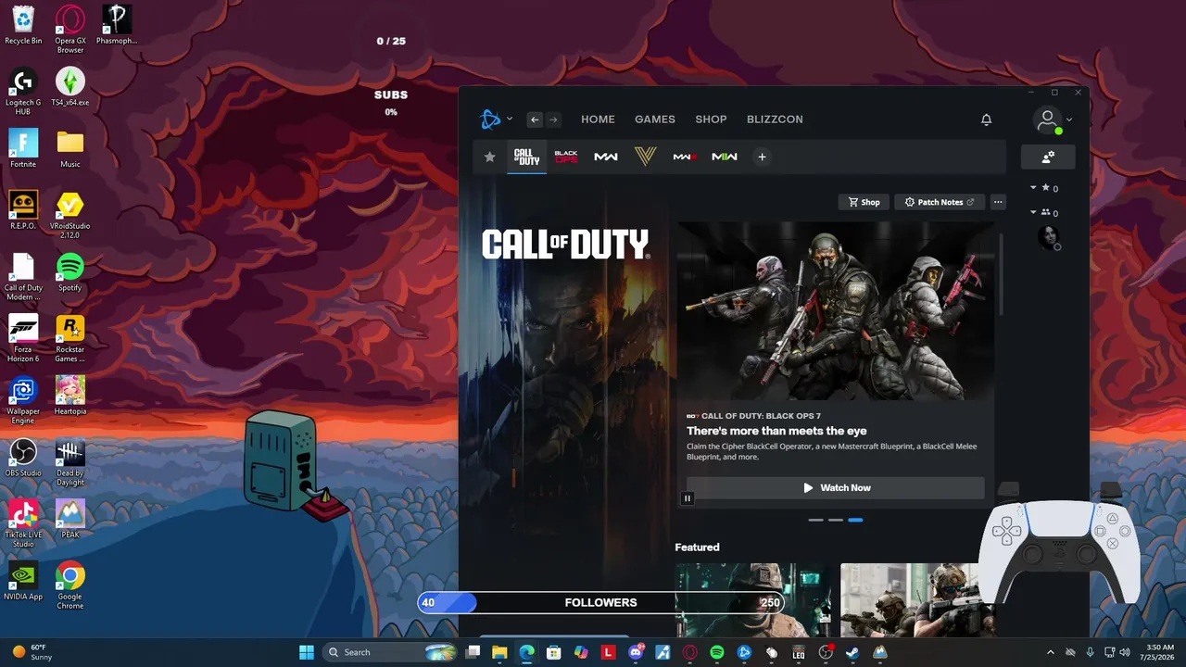Open NVIDIA App desktop shortcut
1186x667 pixels.
(23, 581)
